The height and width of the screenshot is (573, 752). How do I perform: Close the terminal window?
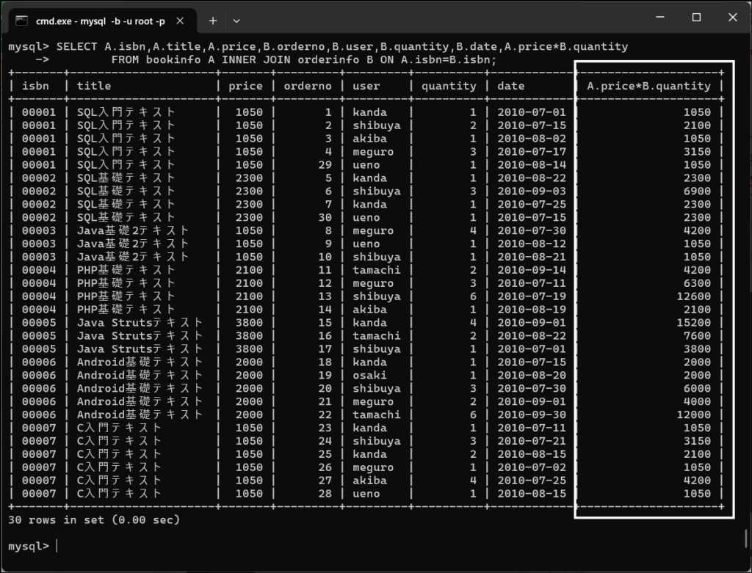point(731,18)
